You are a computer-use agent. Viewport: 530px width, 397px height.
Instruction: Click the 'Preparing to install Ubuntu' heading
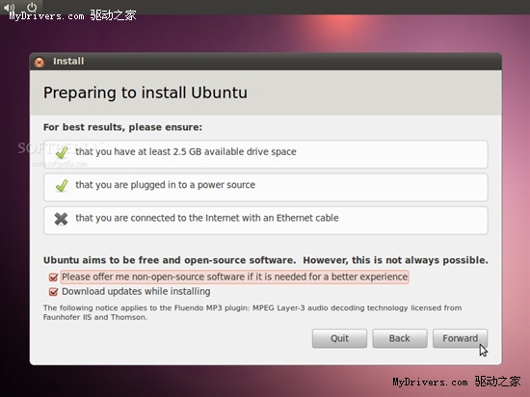pos(146,93)
